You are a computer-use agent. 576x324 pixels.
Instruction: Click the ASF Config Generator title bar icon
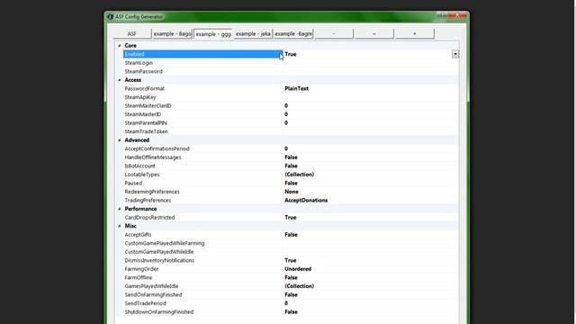[x=110, y=17]
